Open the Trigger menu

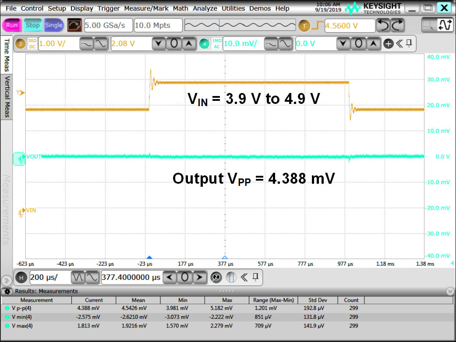109,8
